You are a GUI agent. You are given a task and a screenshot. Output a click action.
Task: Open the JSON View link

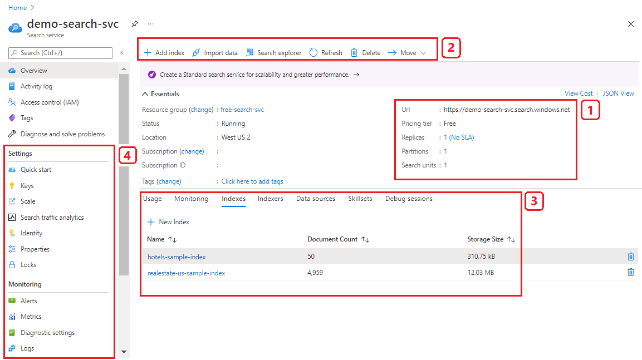tap(618, 93)
